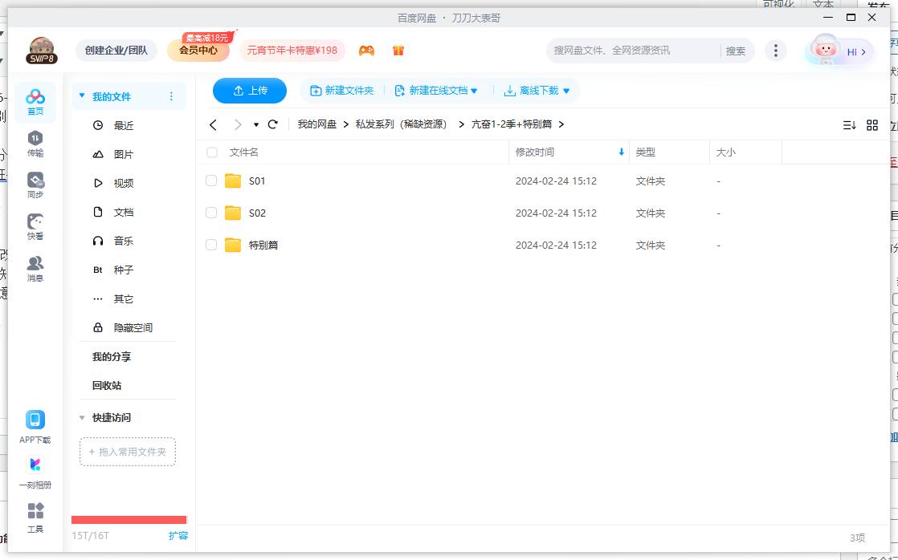Refresh the current folder view
Image resolution: width=898 pixels, height=560 pixels.
tap(273, 125)
